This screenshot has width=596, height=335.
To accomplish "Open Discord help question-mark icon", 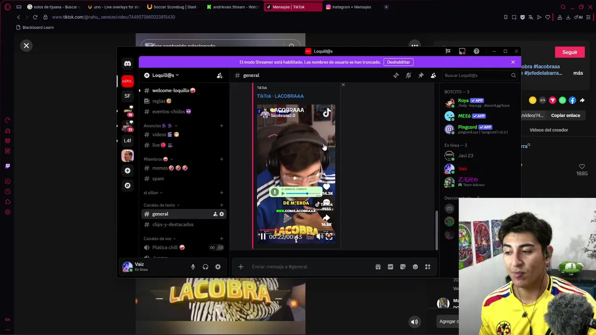I will click(476, 51).
